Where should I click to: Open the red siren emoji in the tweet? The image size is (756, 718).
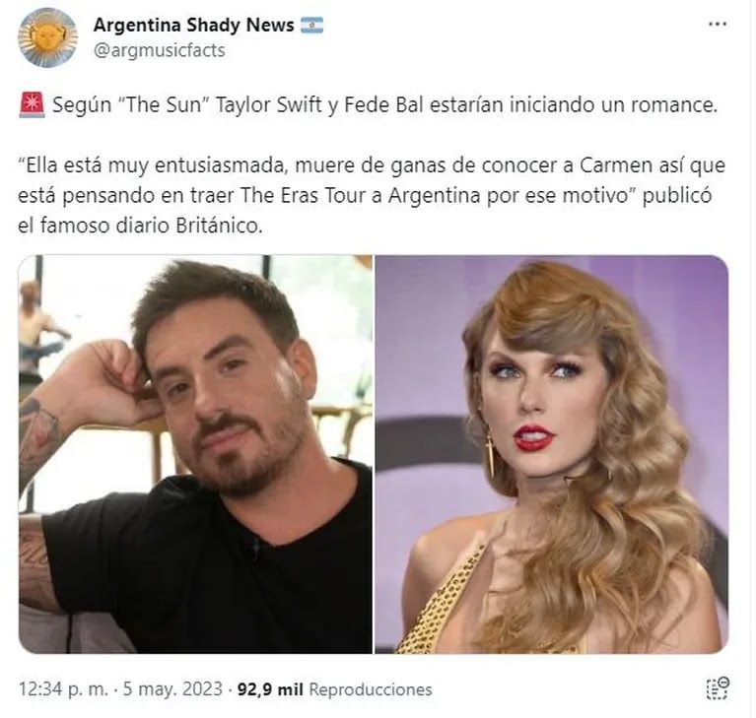(x=32, y=105)
